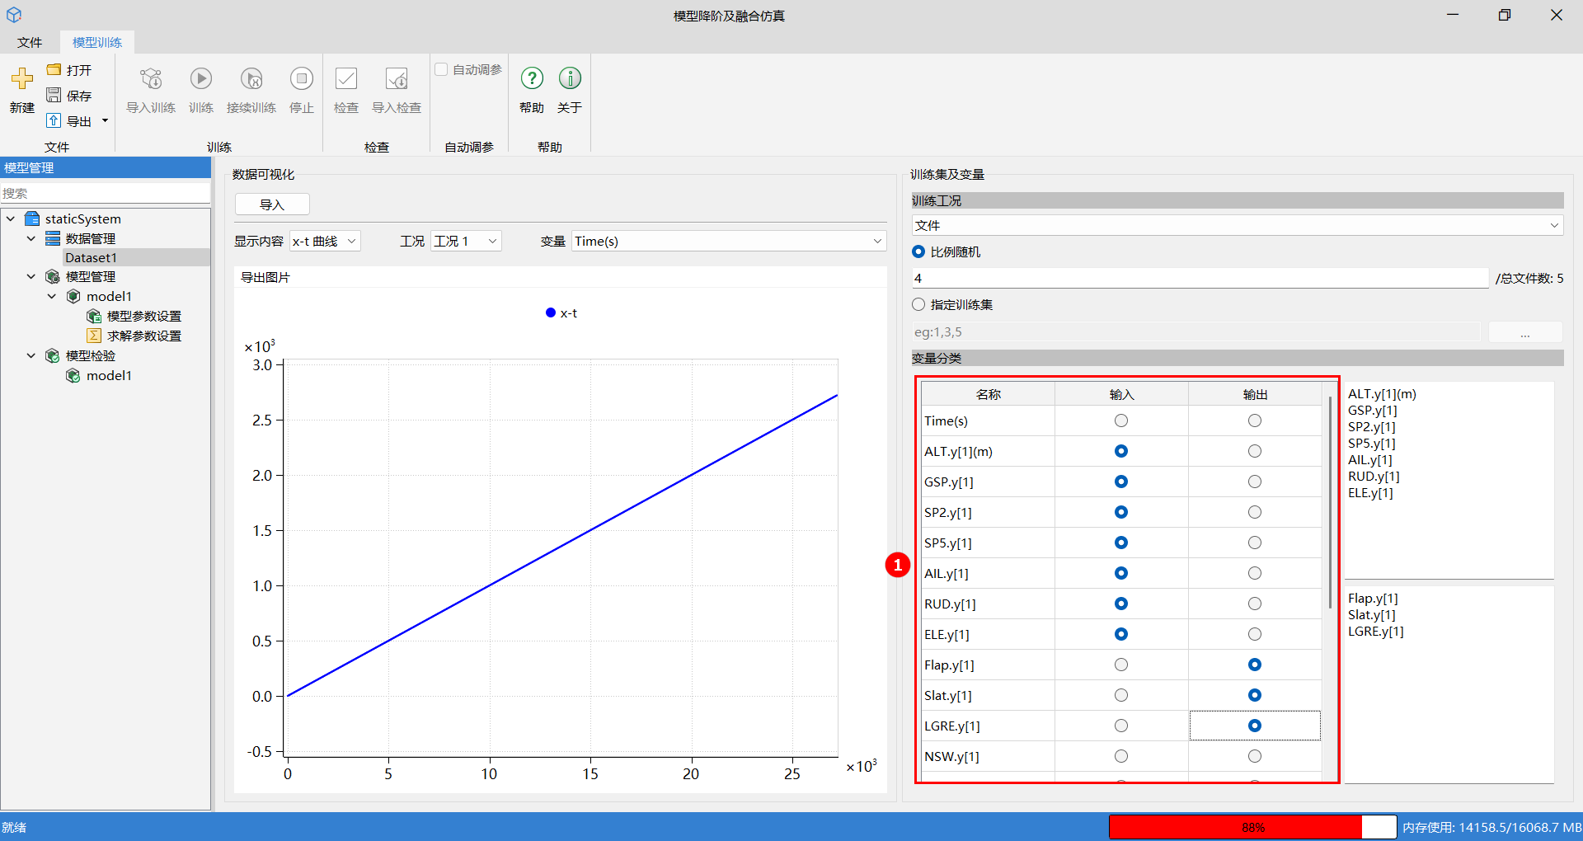Switch to the 模型训练 ribbon tab
The height and width of the screenshot is (841, 1583).
pyautogui.click(x=97, y=42)
